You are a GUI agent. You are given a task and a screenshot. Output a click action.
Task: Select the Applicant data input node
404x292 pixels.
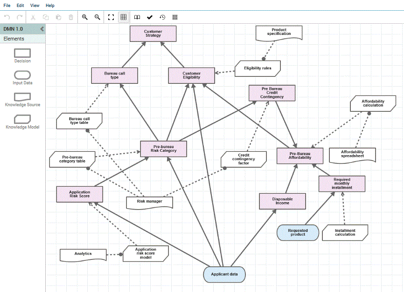coord(224,274)
